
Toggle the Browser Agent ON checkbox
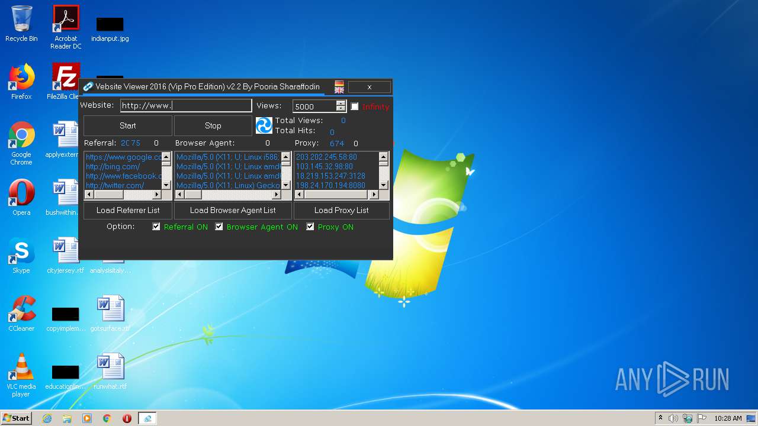[x=219, y=227]
